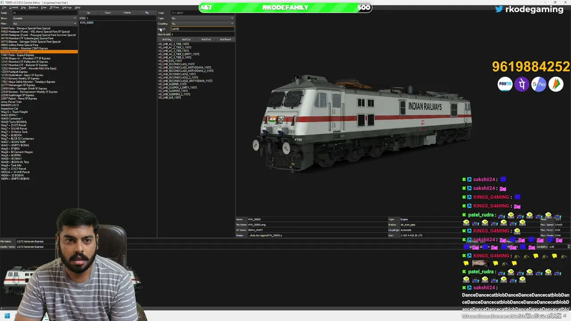
Task: Click the Add End button
Action: (206, 39)
